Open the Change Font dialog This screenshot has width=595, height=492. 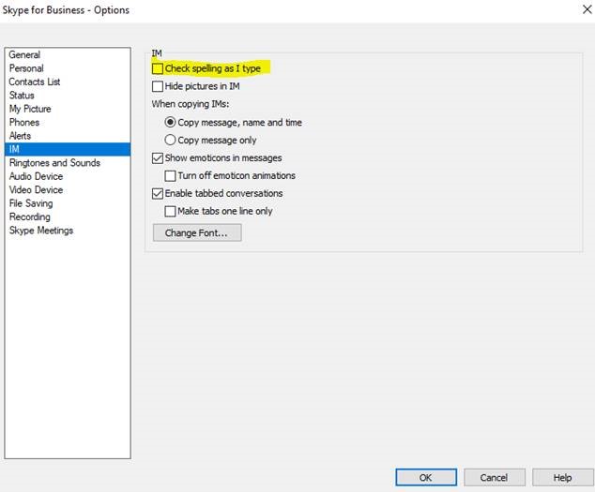point(197,232)
